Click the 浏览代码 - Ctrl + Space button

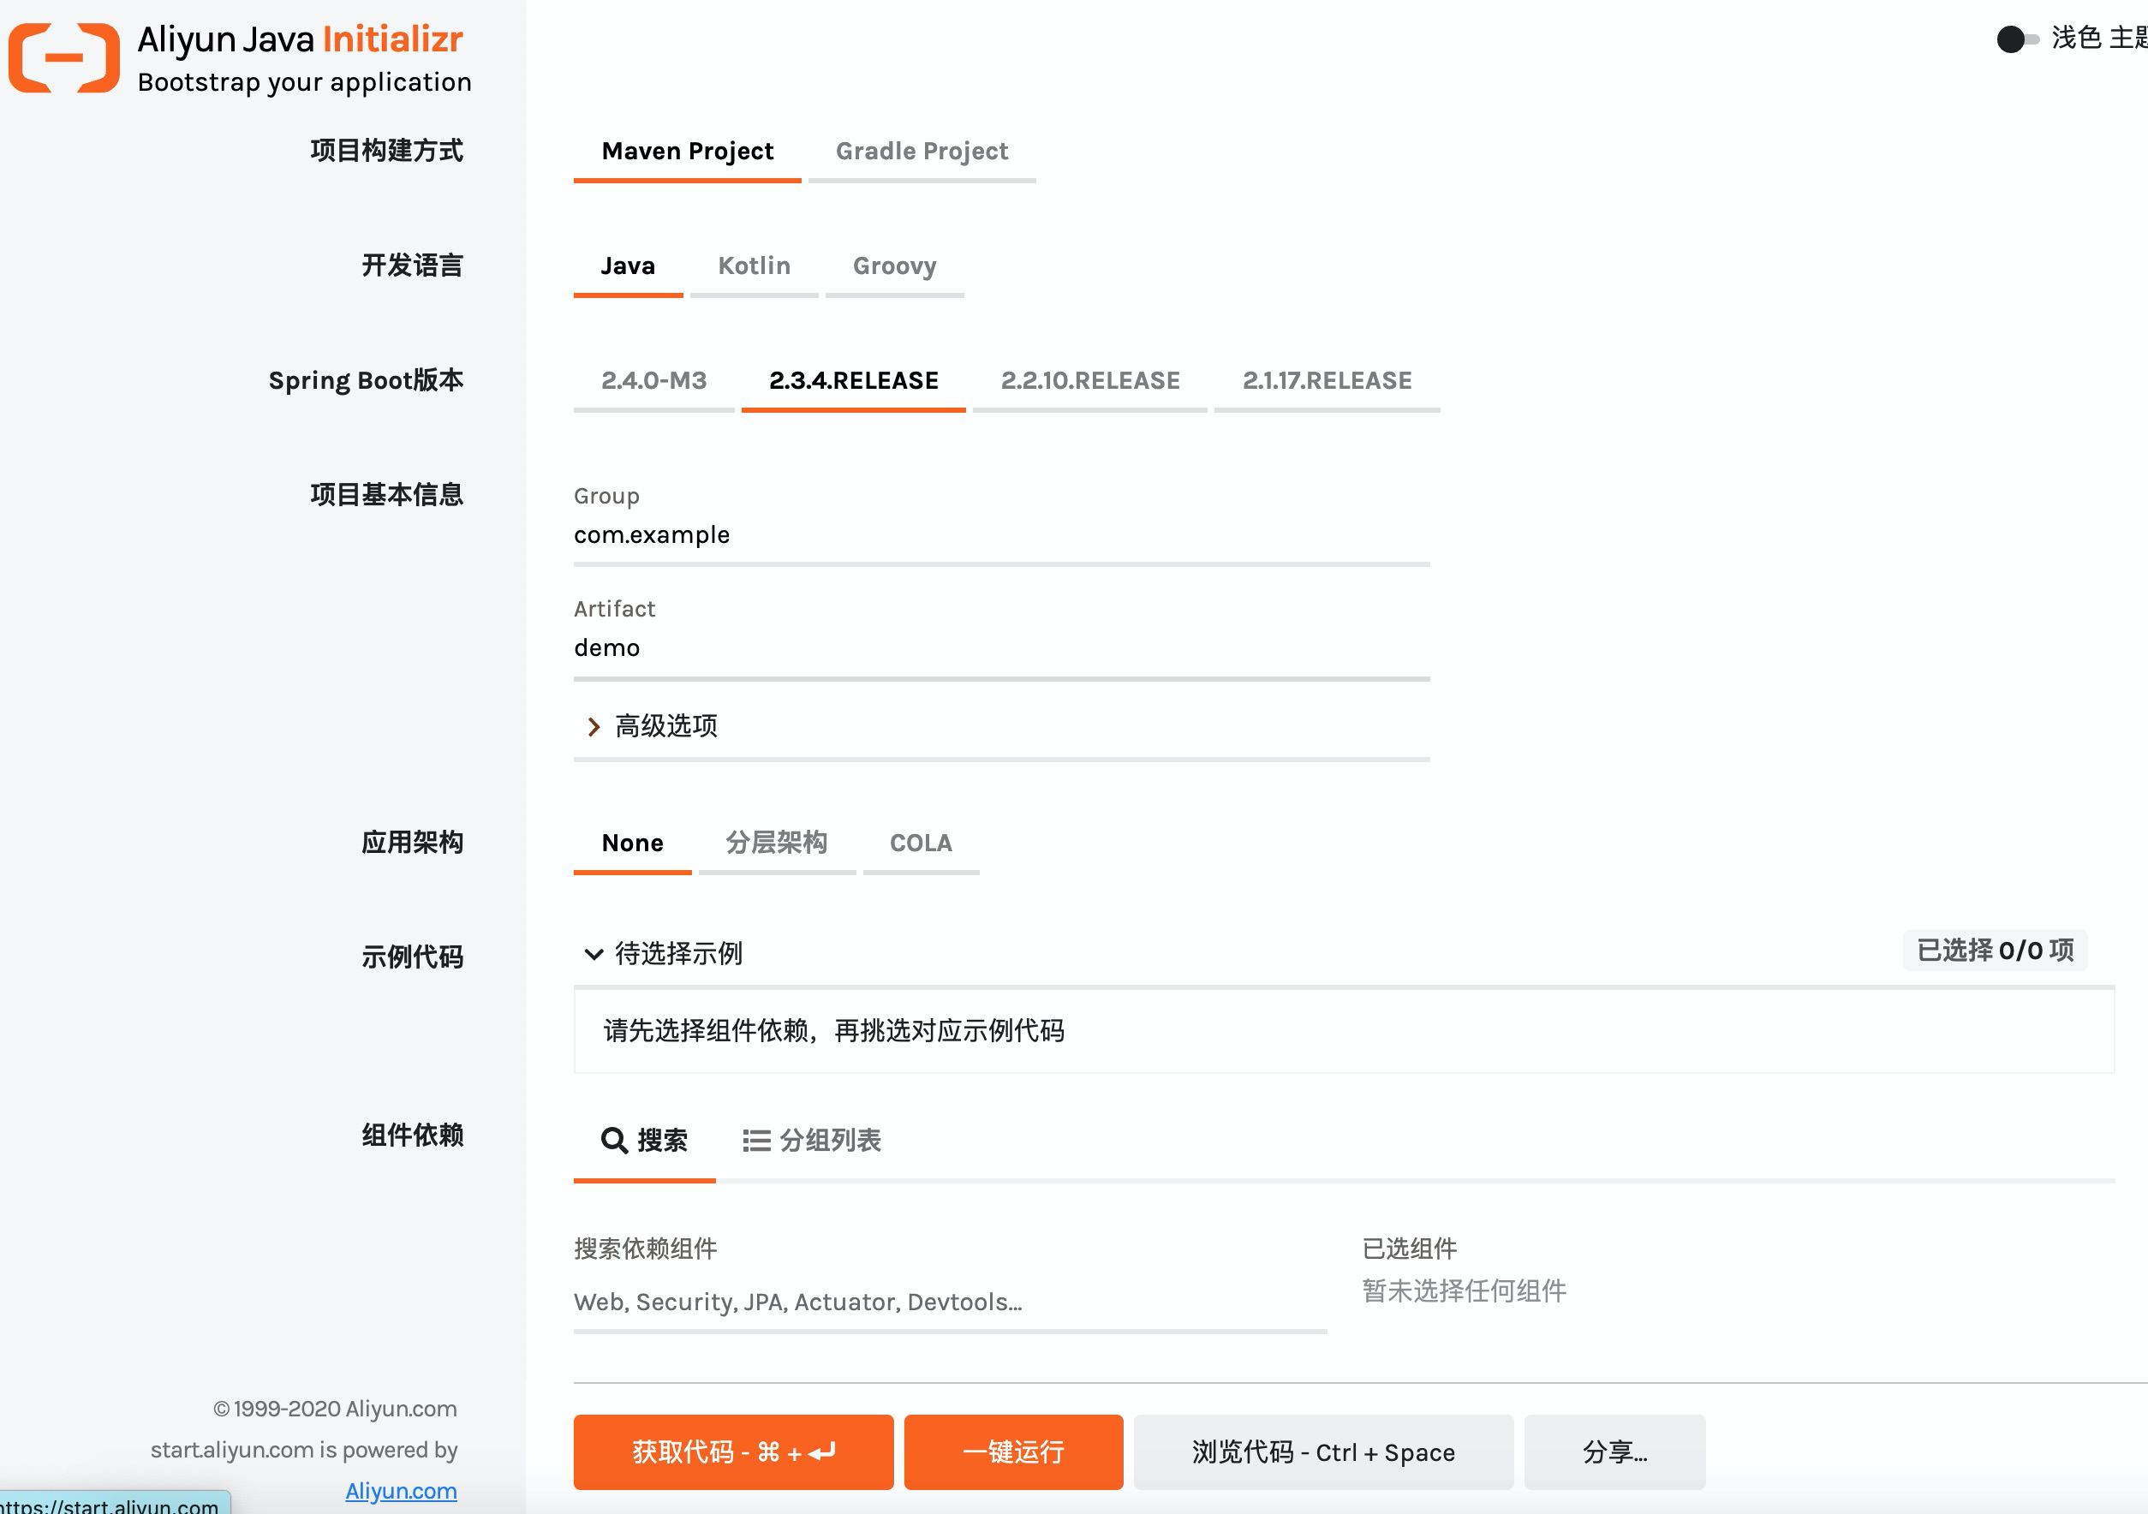pos(1323,1452)
